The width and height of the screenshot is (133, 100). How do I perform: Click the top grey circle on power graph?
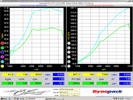click(x=69, y=43)
